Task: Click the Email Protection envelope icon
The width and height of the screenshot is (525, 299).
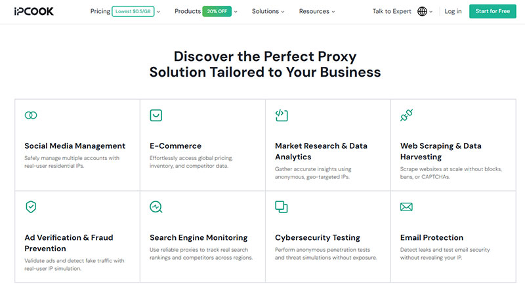Action: [x=406, y=207]
